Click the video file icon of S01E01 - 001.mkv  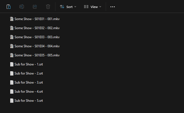pos(12,19)
